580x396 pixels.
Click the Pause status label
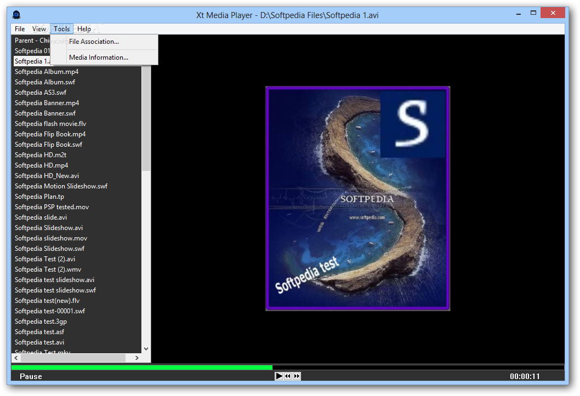31,376
